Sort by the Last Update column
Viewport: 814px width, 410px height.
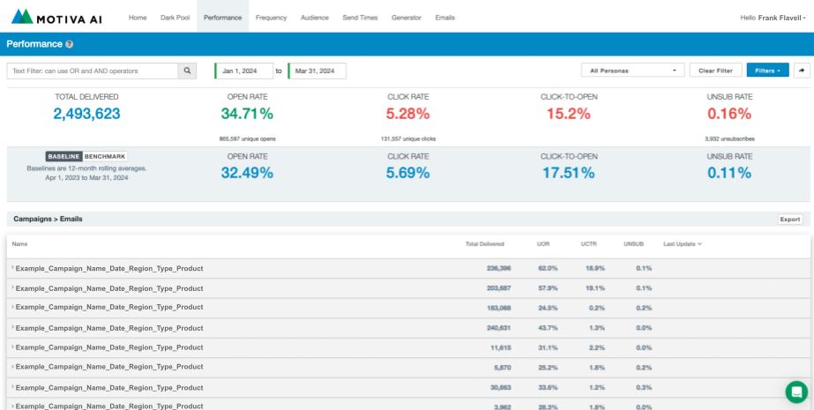click(x=683, y=244)
